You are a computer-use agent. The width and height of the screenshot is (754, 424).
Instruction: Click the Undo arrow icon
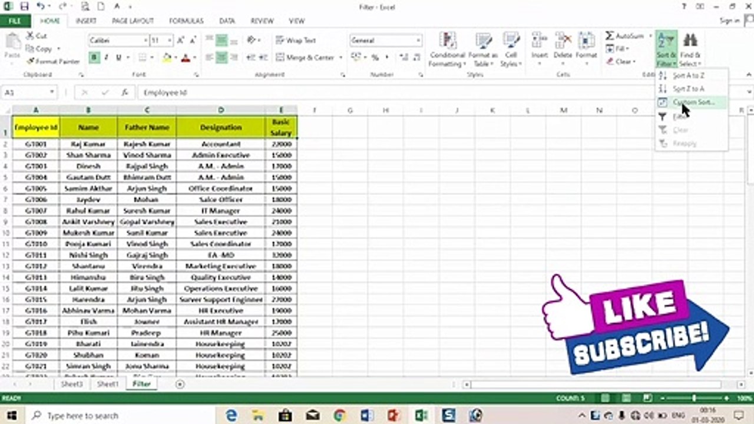40,7
